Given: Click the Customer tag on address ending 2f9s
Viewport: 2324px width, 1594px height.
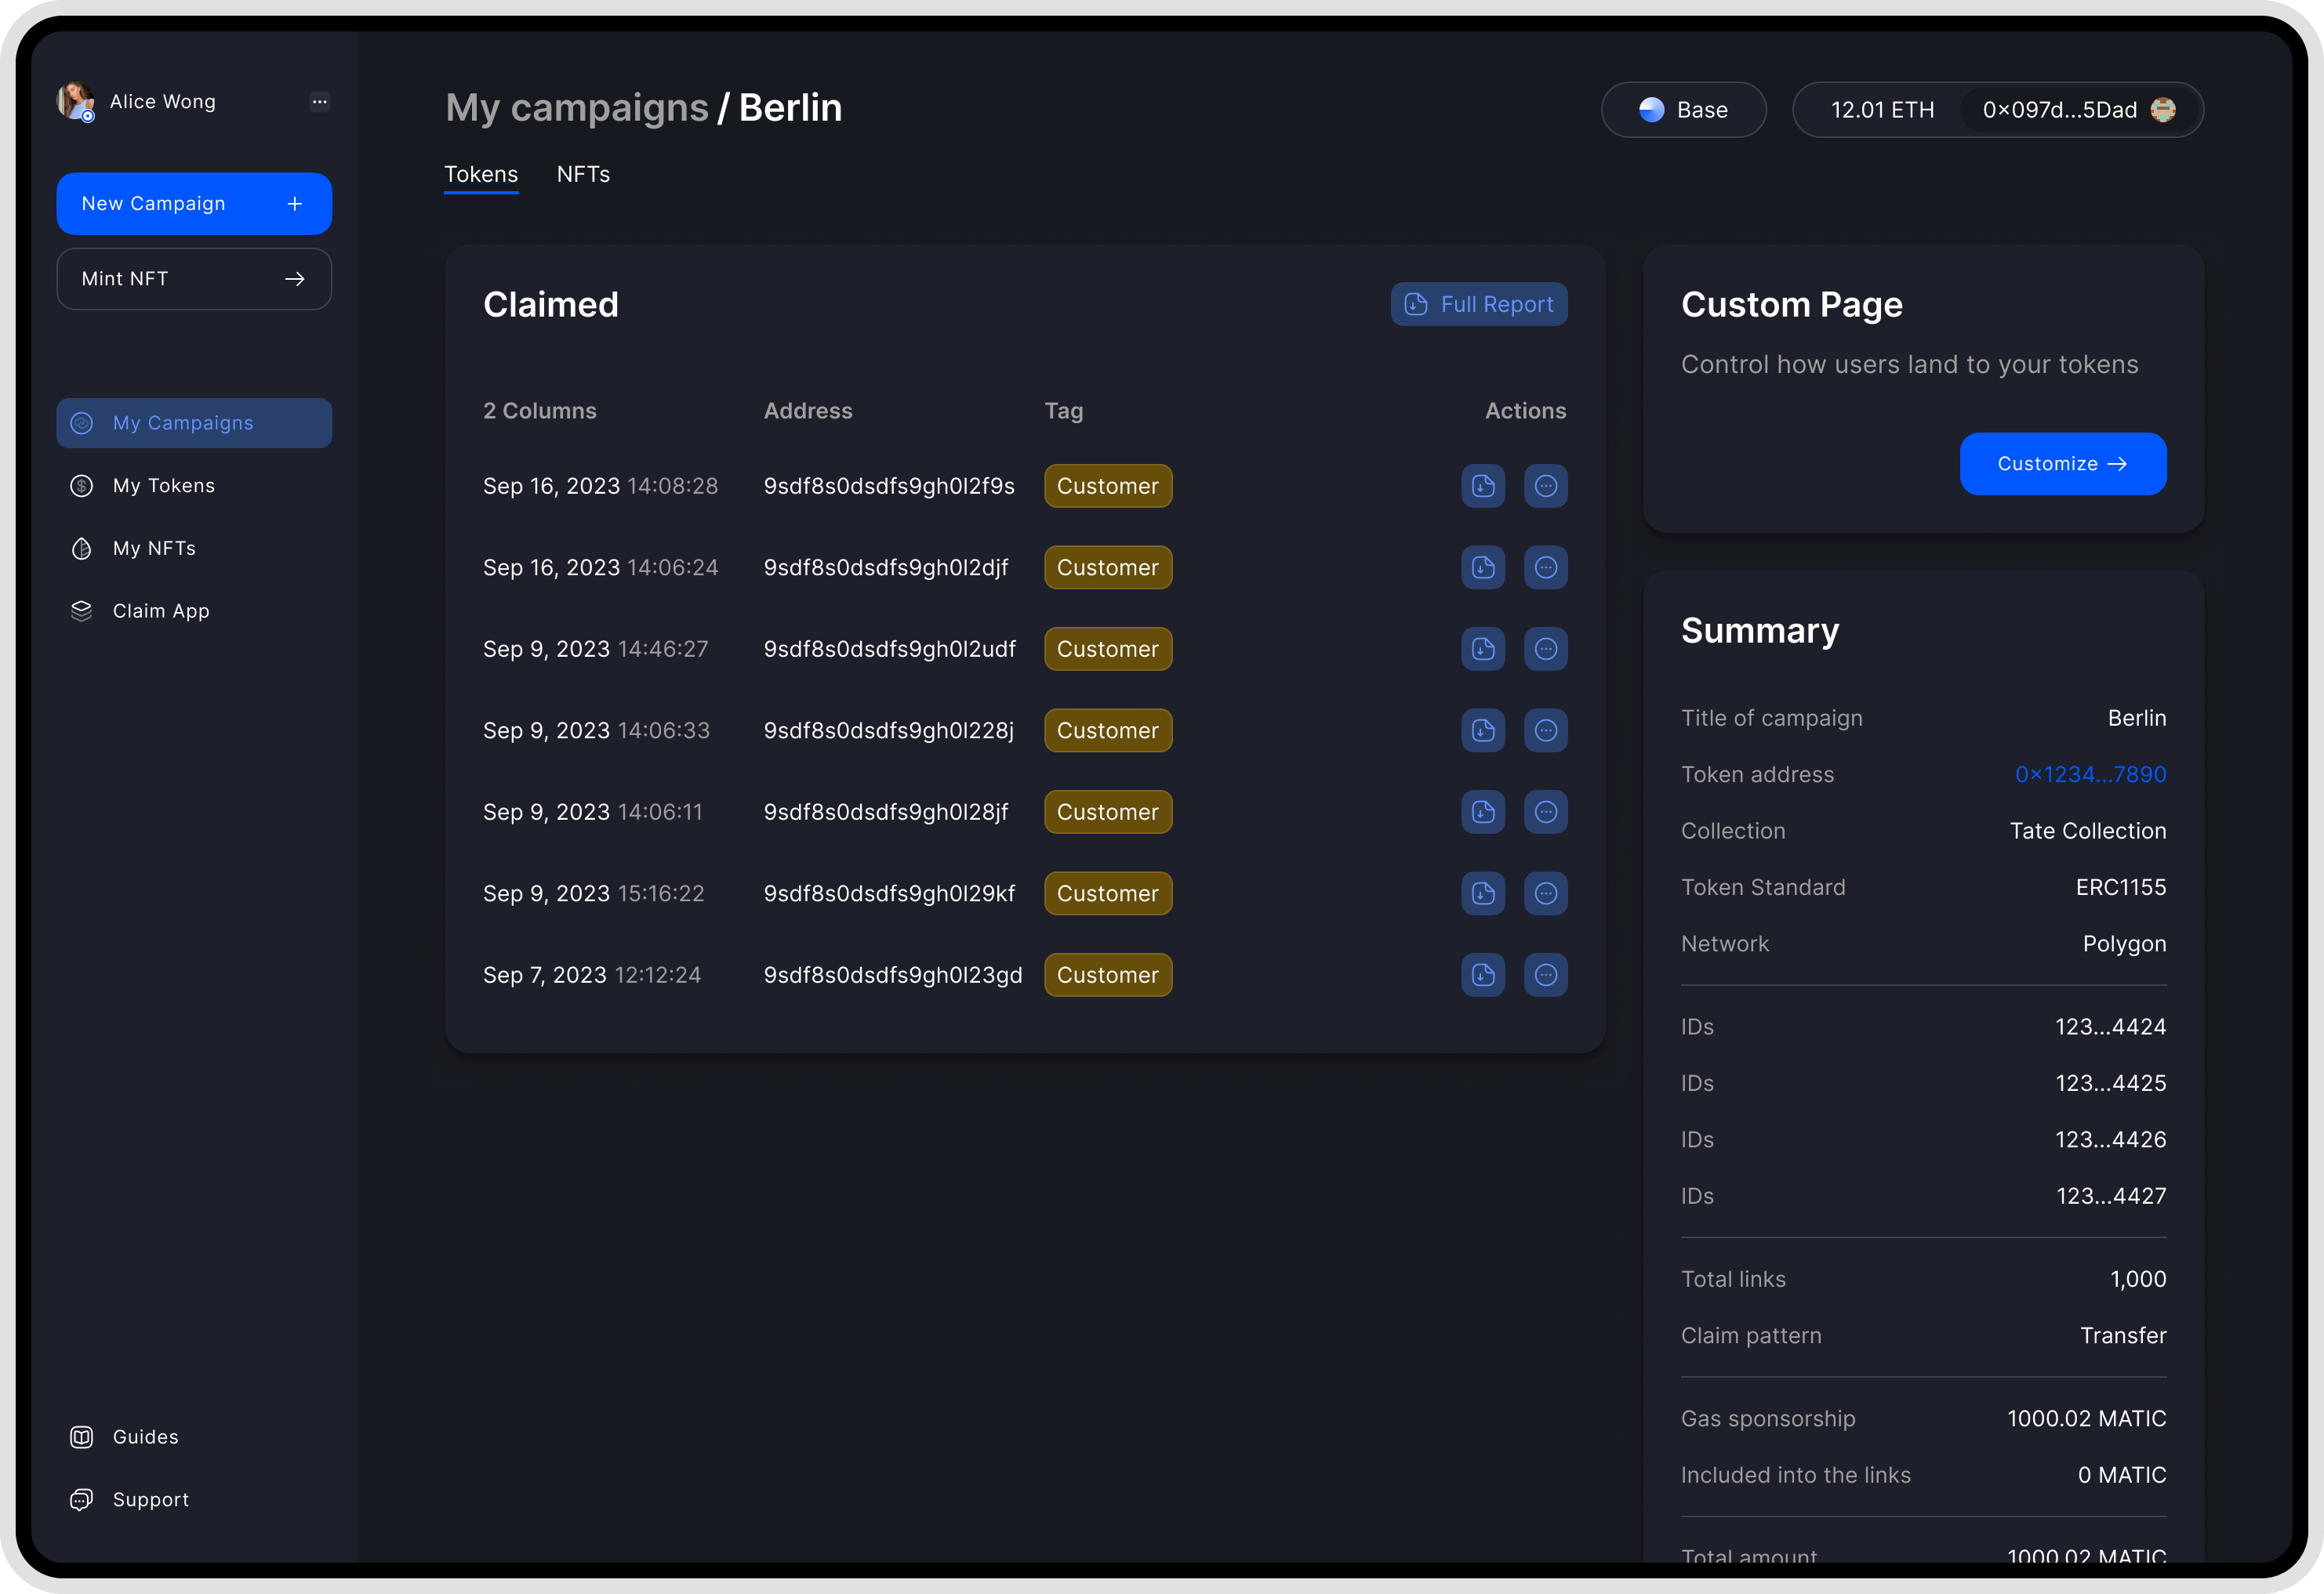Looking at the screenshot, I should coord(1108,486).
